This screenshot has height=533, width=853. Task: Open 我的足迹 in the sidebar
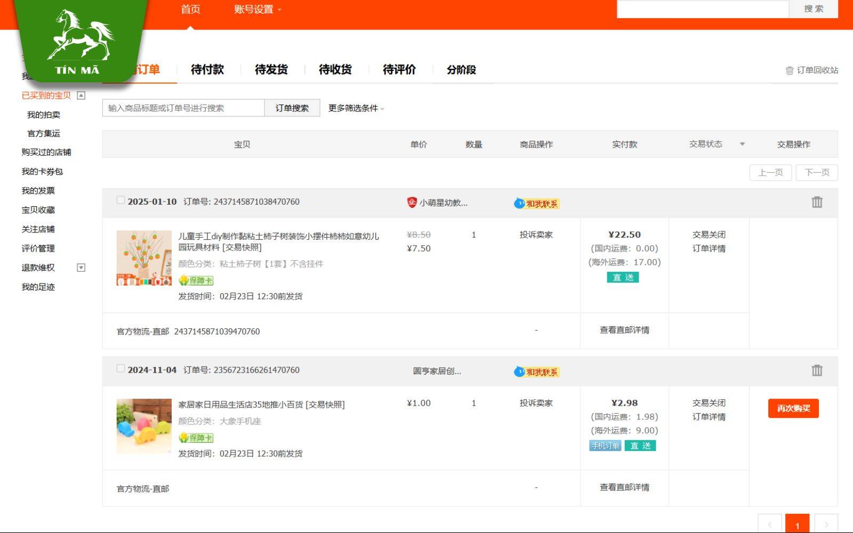[38, 287]
